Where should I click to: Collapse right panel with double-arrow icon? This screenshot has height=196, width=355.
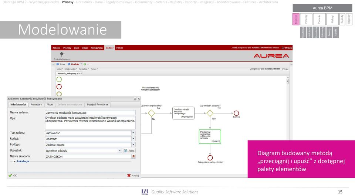coord(291,64)
